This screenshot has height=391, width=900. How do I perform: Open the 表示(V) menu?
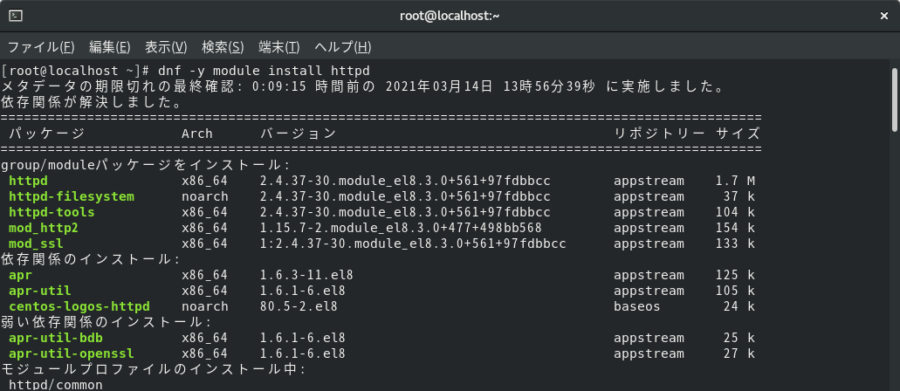coord(166,47)
